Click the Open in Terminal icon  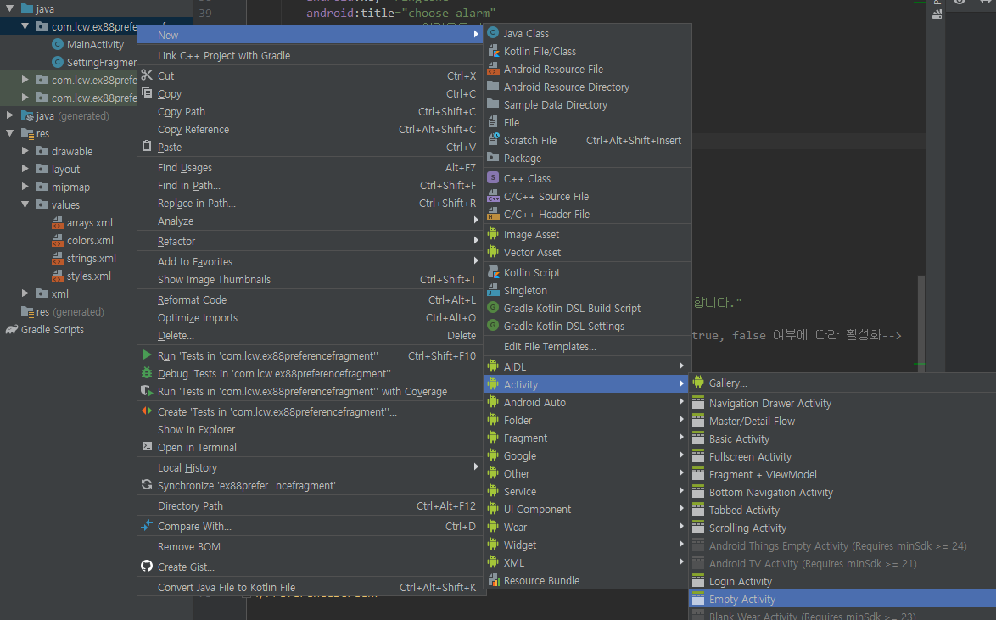(x=147, y=447)
